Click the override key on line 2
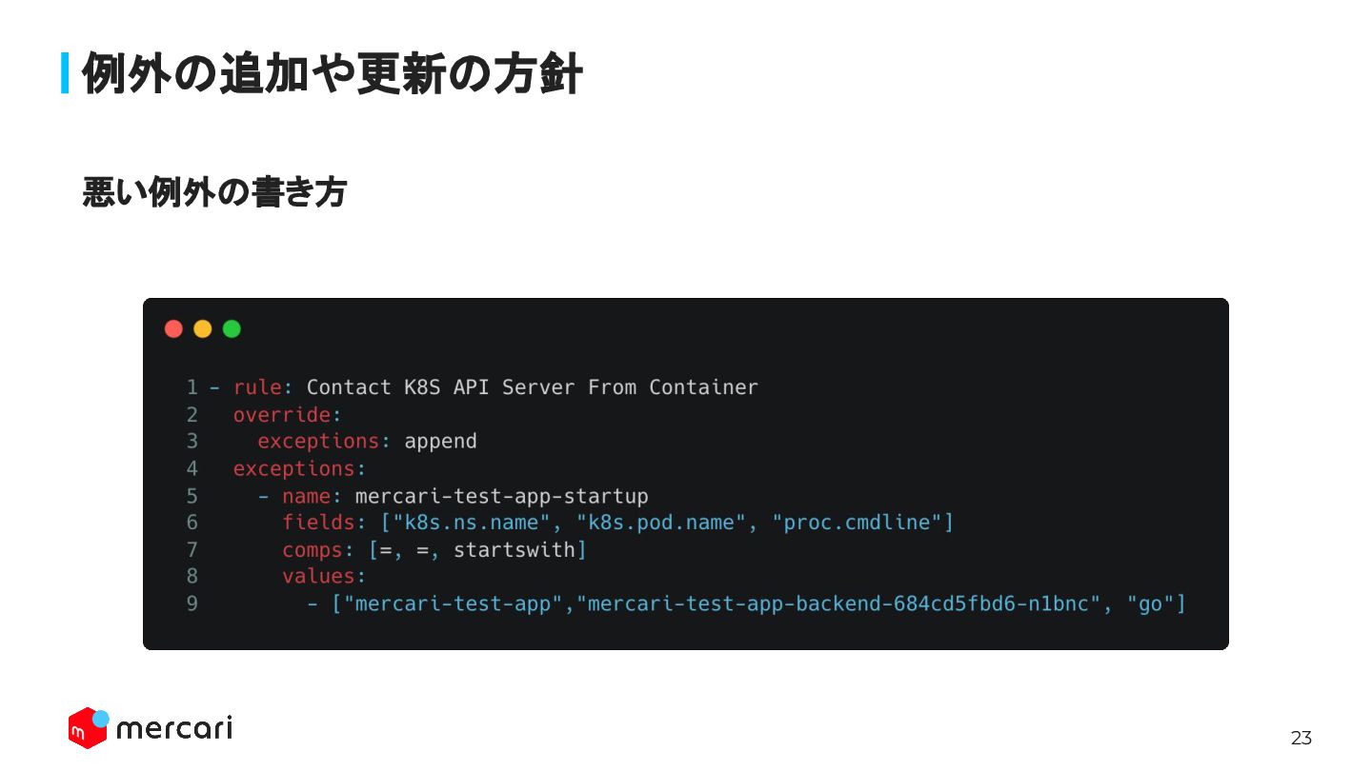Screen dimensions: 1372x771 pyautogui.click(x=282, y=415)
